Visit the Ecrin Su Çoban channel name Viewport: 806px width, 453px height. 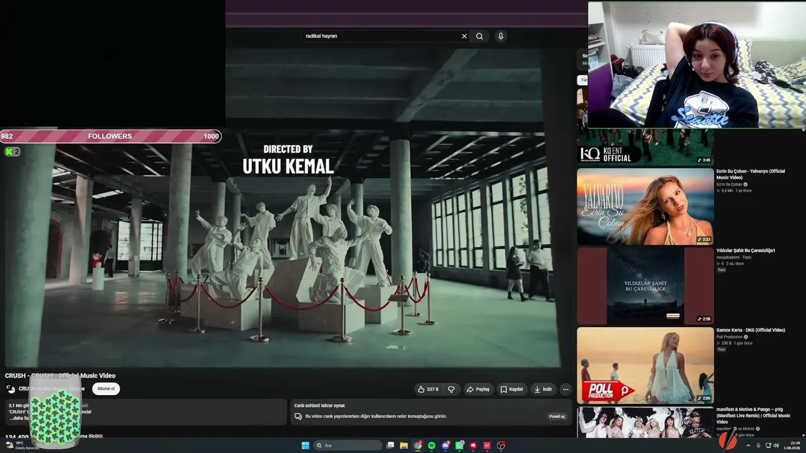point(730,184)
